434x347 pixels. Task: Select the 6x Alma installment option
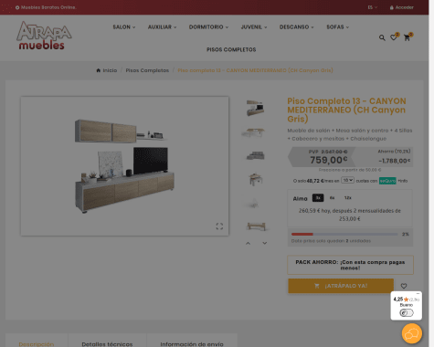[333, 198]
